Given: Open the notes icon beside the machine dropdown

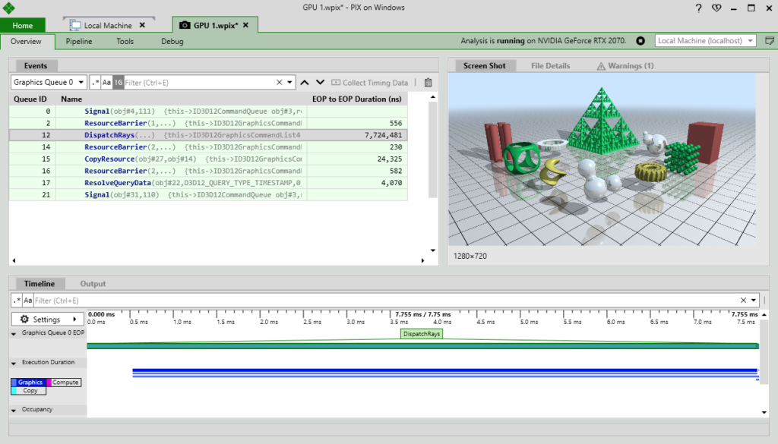Looking at the screenshot, I should coord(770,40).
